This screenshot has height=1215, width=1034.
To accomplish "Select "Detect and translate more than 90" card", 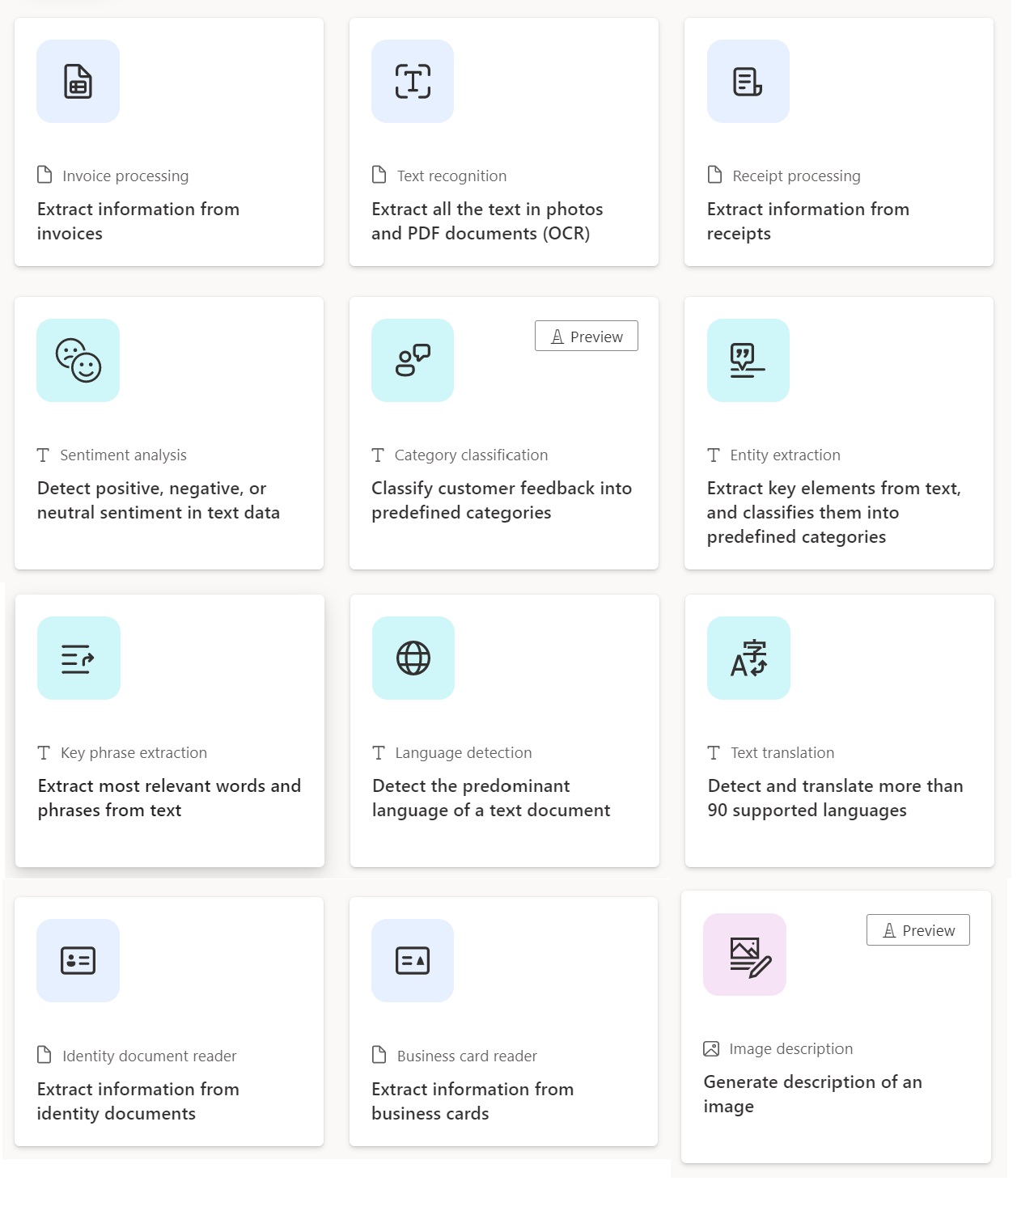I will click(840, 730).
